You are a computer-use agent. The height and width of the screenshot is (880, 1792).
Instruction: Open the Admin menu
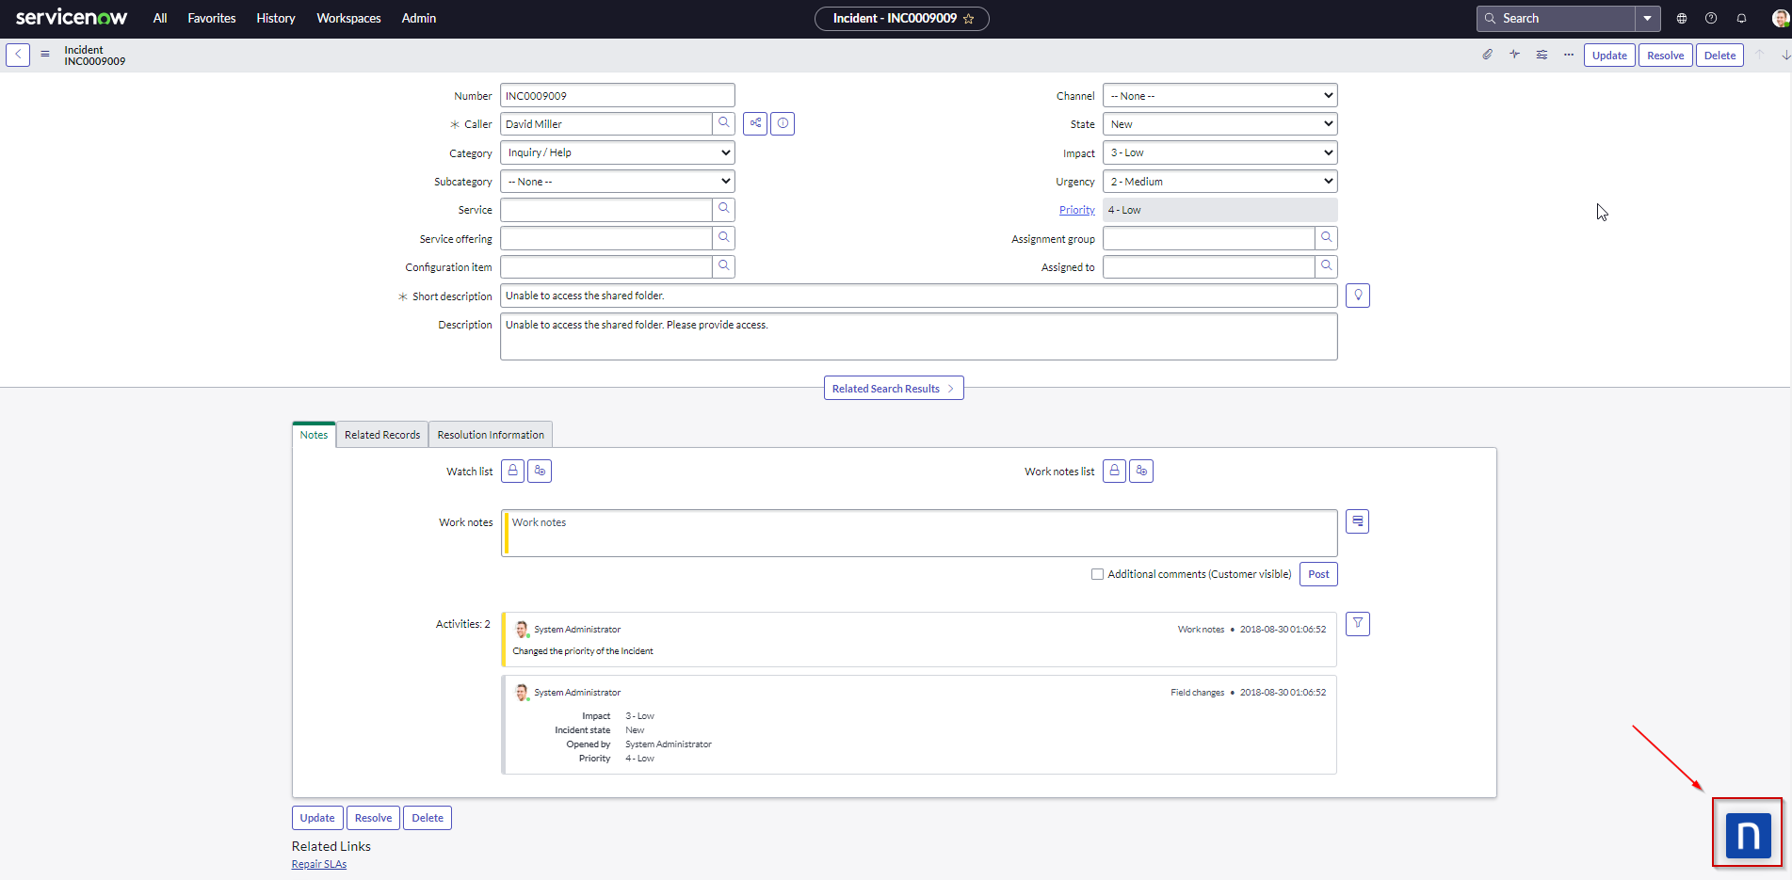(x=419, y=18)
